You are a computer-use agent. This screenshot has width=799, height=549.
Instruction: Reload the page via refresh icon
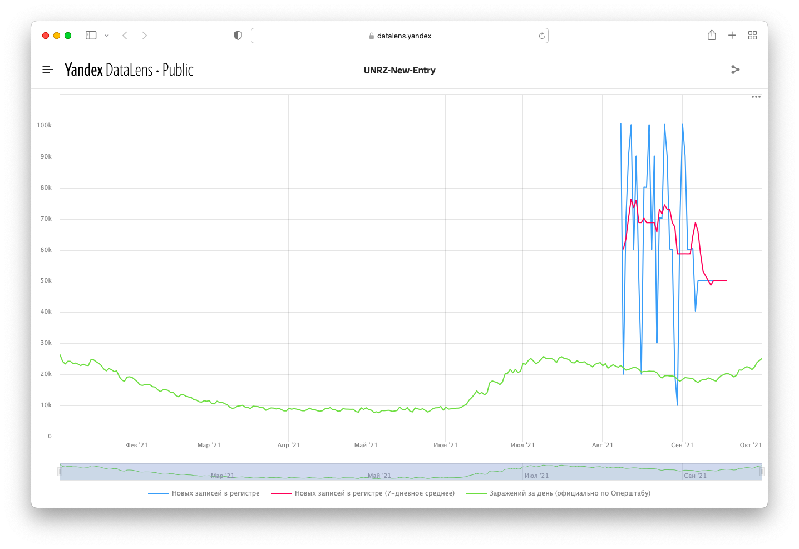(541, 36)
